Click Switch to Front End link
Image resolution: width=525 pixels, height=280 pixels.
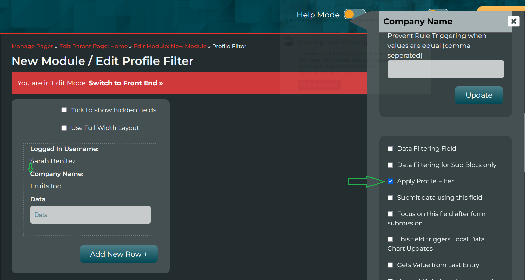point(126,83)
